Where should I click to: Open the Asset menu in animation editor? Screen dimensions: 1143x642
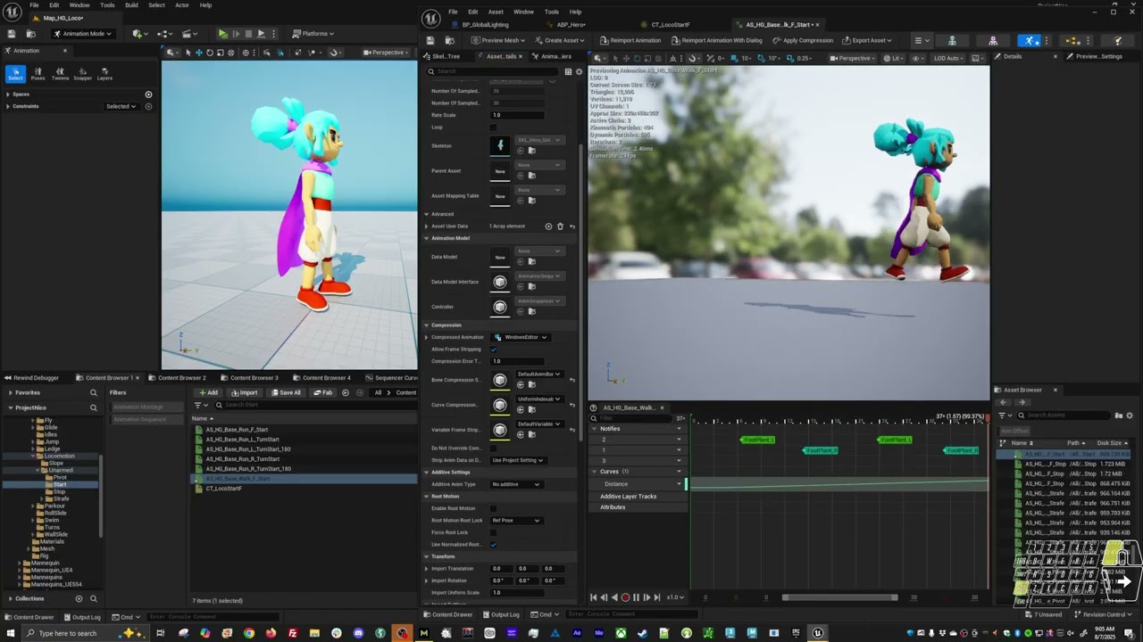496,12
